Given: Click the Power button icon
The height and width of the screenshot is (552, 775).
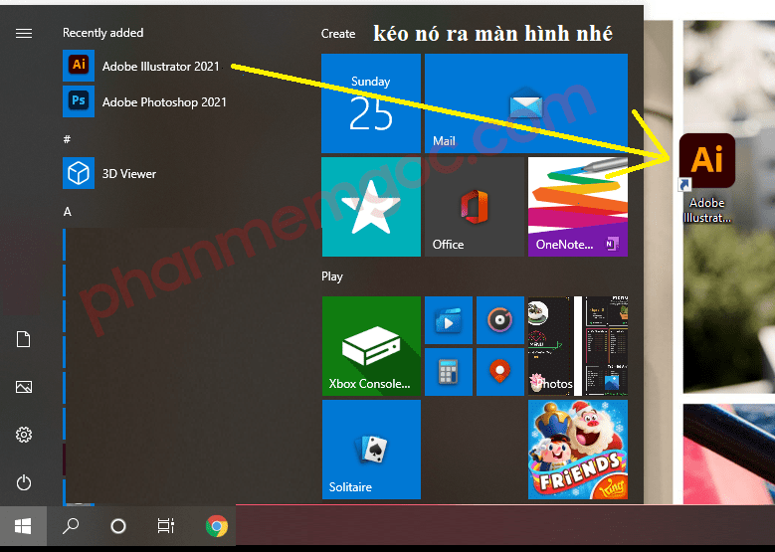Looking at the screenshot, I should point(24,482).
